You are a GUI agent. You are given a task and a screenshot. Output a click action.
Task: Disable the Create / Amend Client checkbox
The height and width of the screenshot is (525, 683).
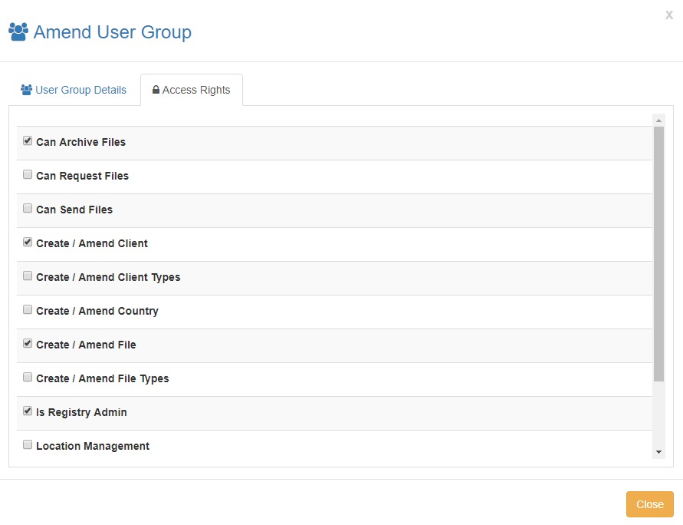(x=28, y=243)
